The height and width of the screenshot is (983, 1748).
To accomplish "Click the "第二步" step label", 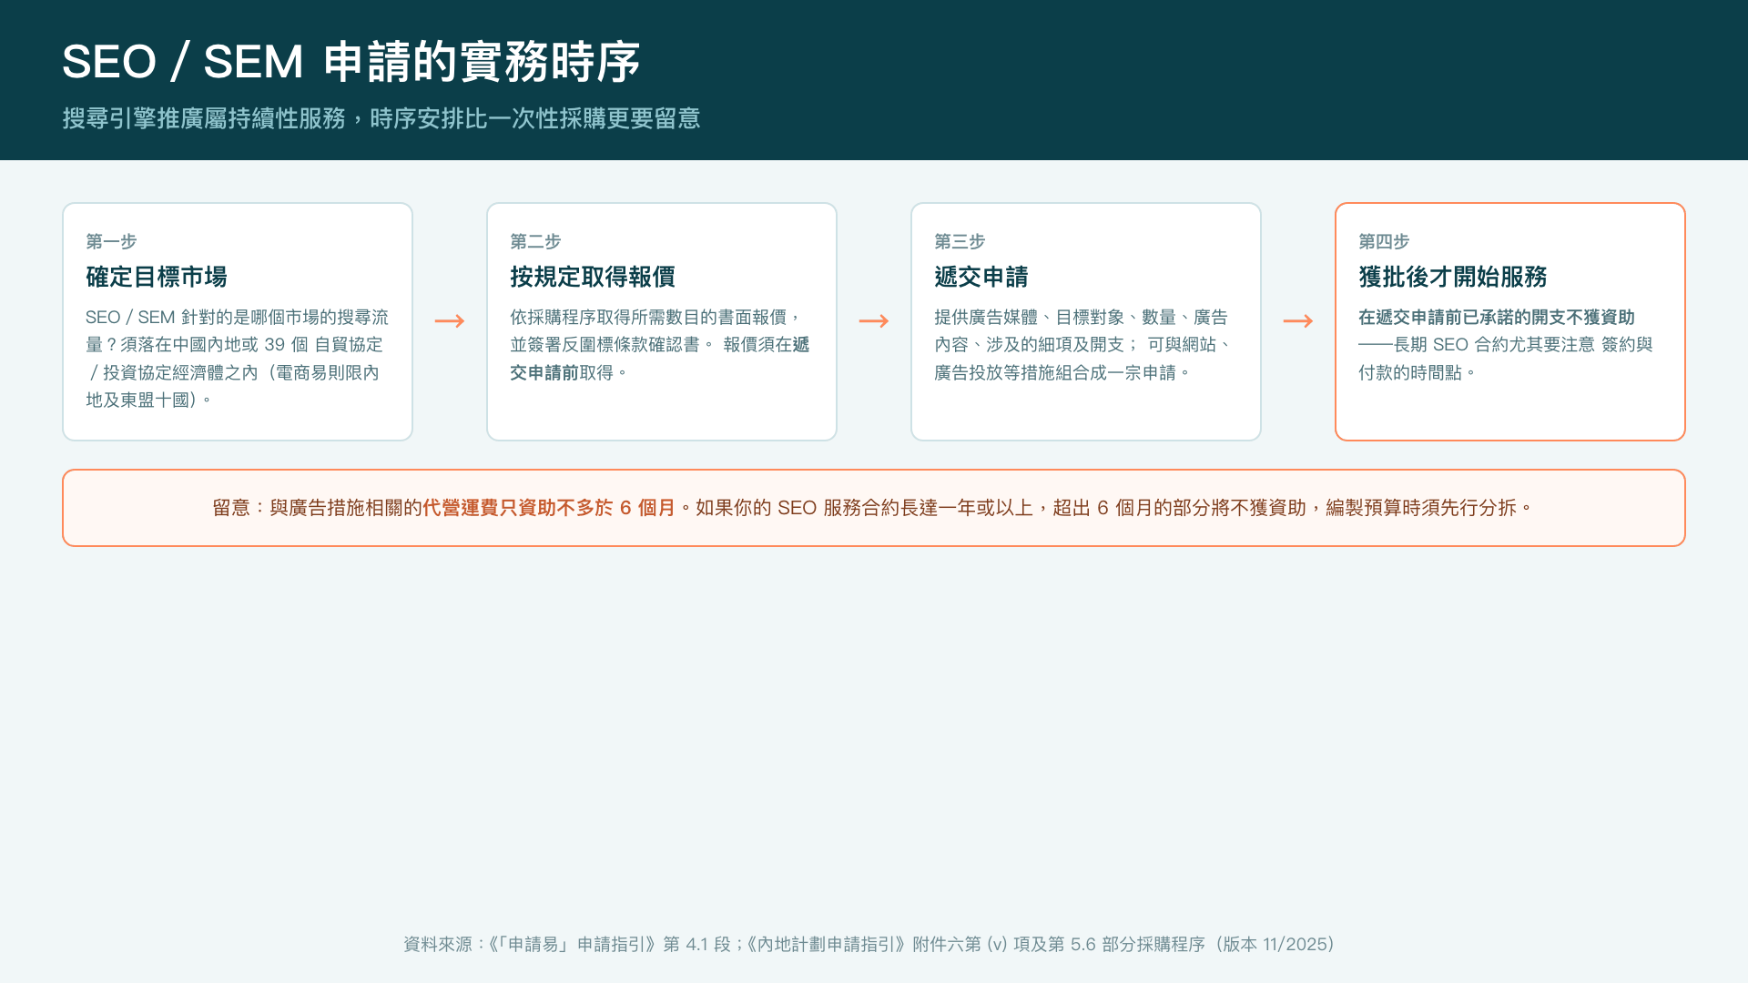I will pyautogui.click(x=535, y=241).
